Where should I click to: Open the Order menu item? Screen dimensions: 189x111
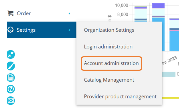(41, 13)
